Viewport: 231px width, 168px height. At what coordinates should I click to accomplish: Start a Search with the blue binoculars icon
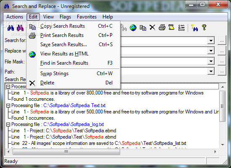click(x=10, y=28)
